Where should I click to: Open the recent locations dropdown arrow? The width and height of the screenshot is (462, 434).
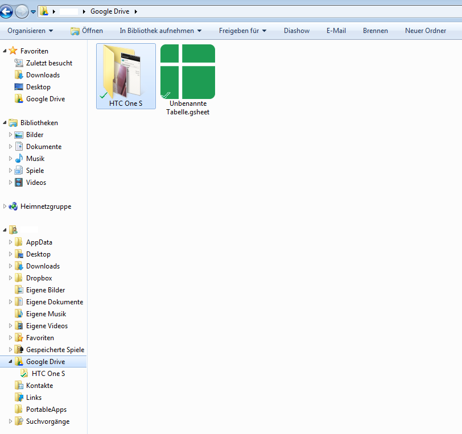pyautogui.click(x=34, y=12)
